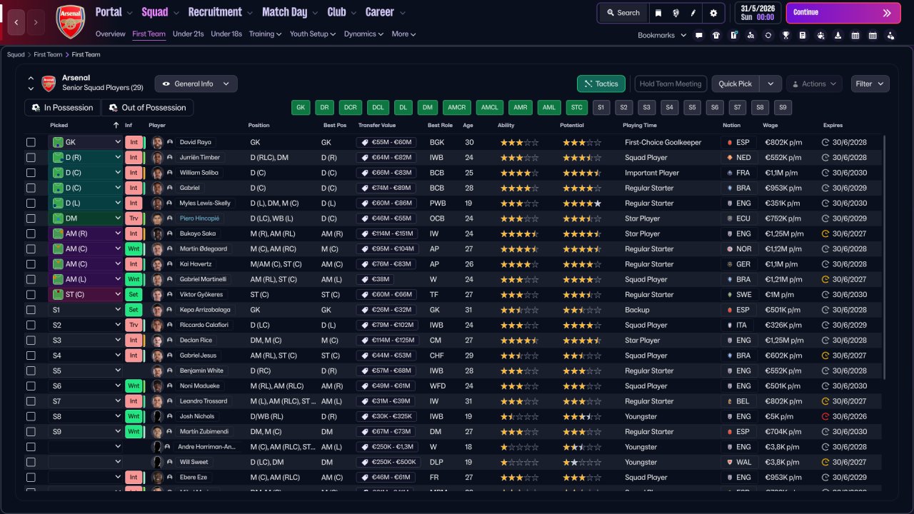The image size is (914, 514).
Task: Tick the checkbox for Bukayo Saka
Action: (x=31, y=233)
